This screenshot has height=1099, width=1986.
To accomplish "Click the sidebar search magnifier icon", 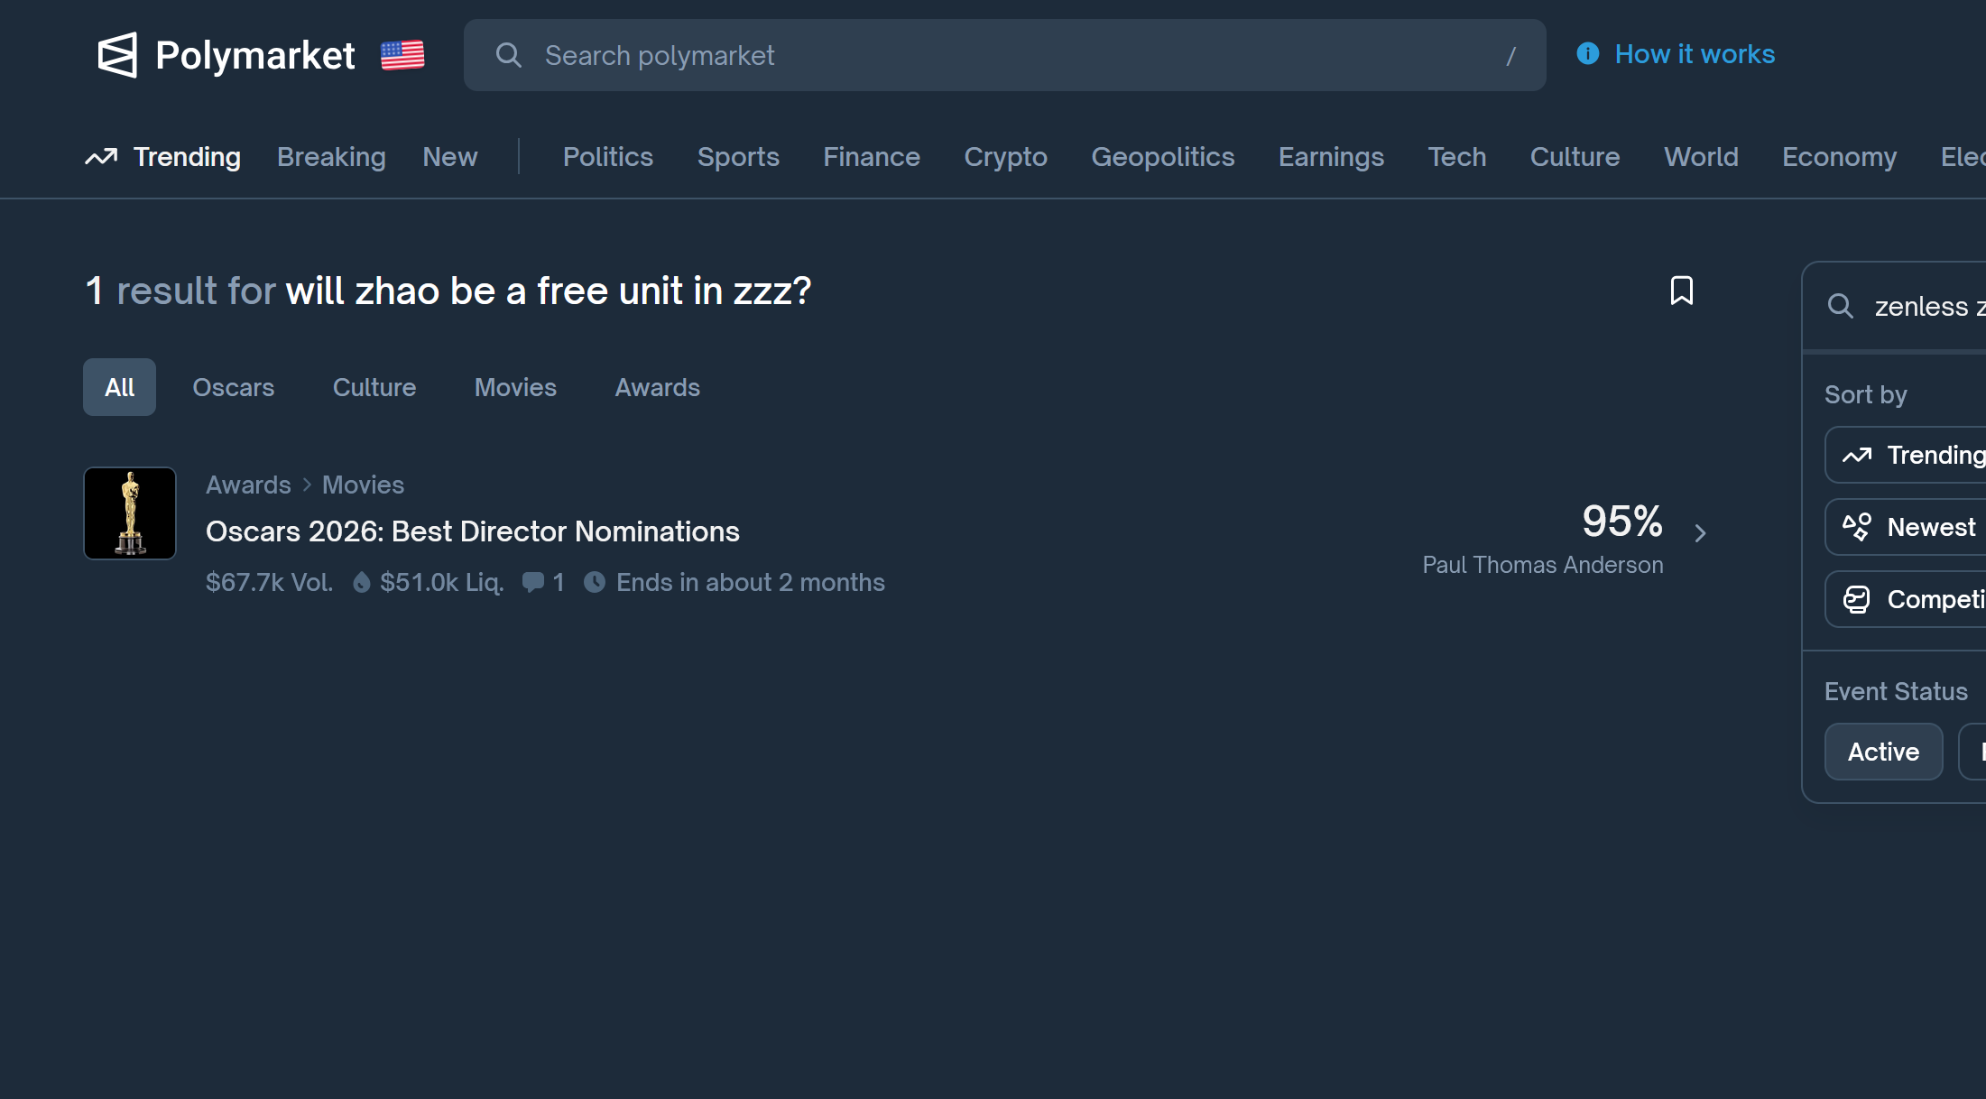I will [1840, 307].
